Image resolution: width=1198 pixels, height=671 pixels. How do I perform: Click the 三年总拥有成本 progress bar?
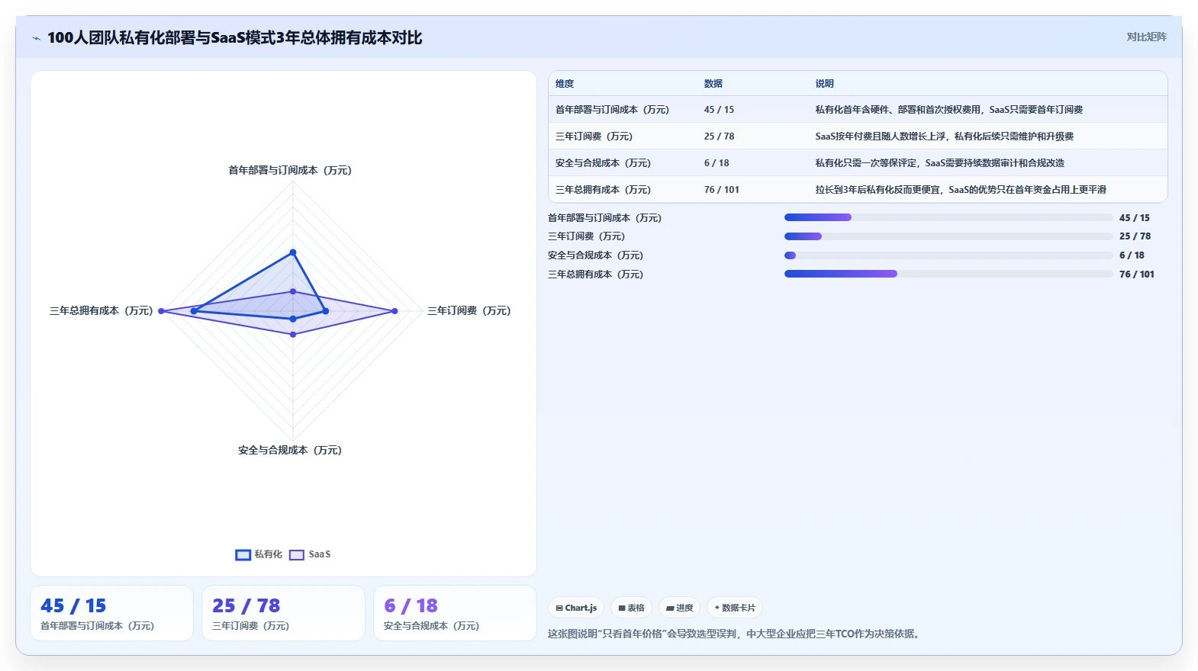948,274
